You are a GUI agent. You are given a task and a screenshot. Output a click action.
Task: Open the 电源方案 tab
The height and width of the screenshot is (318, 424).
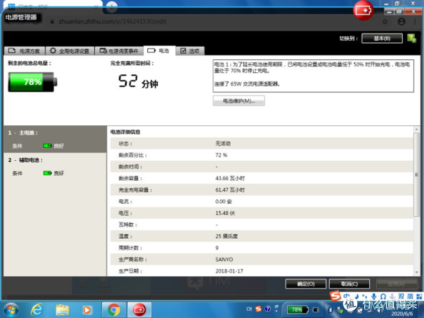24,51
